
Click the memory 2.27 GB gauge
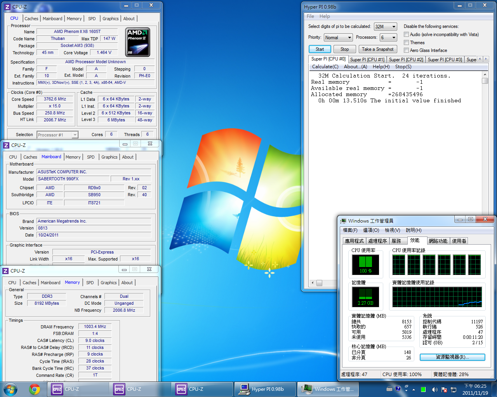pos(365,297)
